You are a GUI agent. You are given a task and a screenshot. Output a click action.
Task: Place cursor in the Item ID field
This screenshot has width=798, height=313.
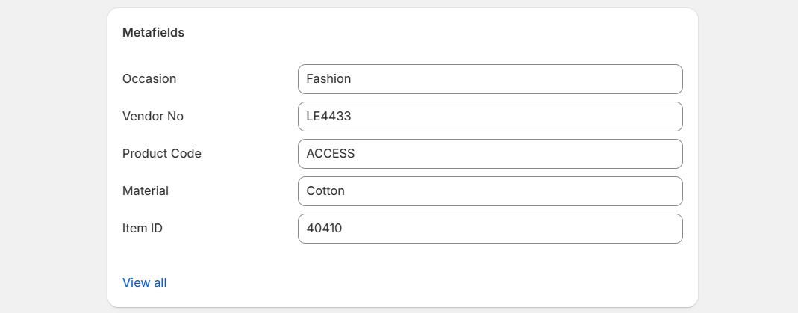tap(490, 229)
